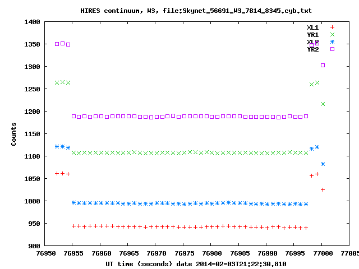Image resolution: width=359 pixels, height=269 pixels.
Task: Click the 1100 y-axis tick label
Action: (32, 156)
